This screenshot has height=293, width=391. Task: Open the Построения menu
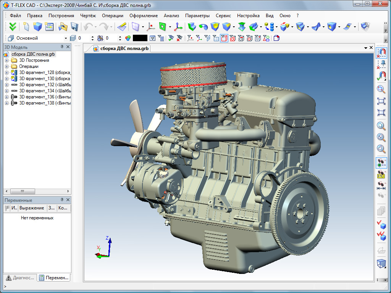click(x=61, y=15)
